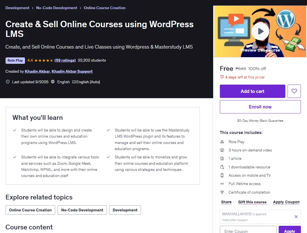Viewport: 307px width, 233px height.
Task: Click the article document icon
Action: pyautogui.click(x=222, y=158)
